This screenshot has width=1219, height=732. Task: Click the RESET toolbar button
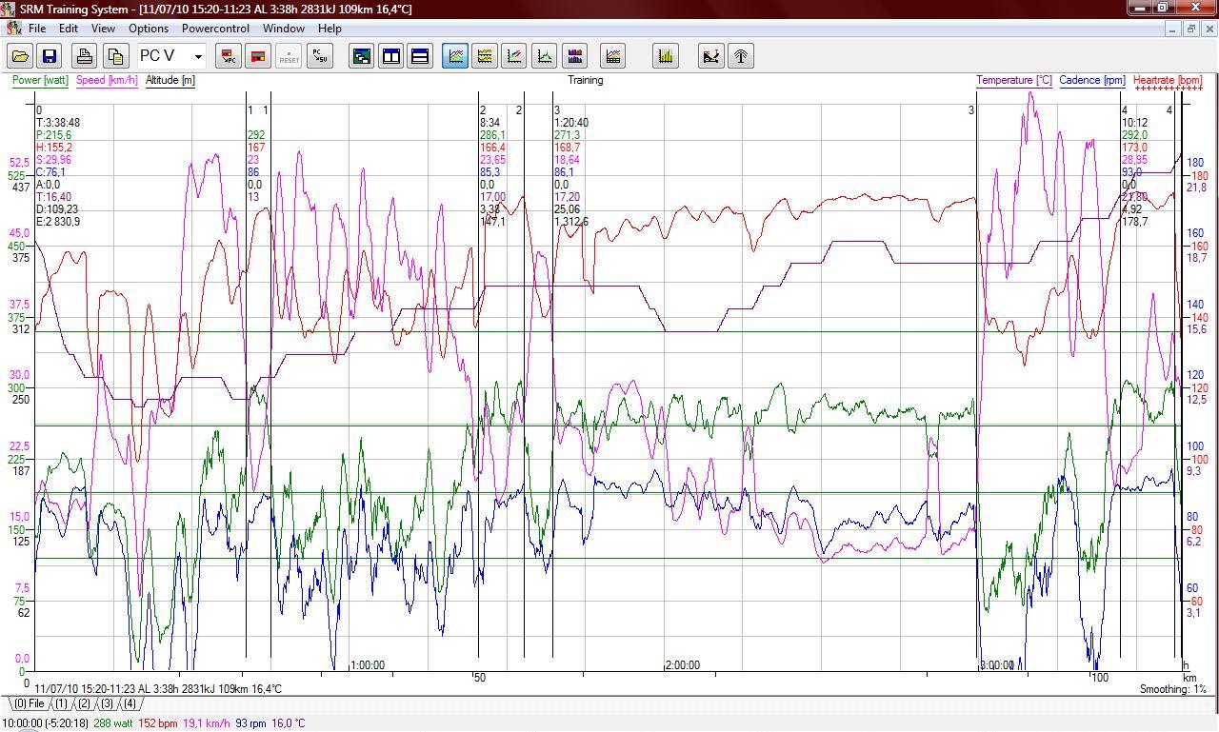click(x=289, y=56)
